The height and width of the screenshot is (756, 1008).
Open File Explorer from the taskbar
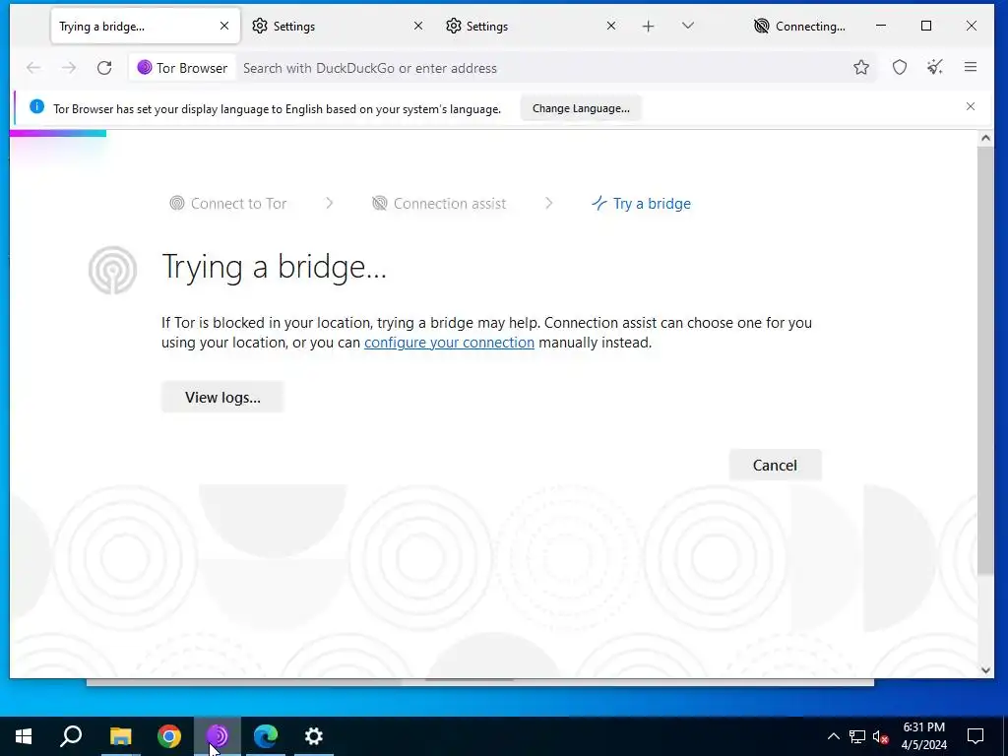point(120,736)
